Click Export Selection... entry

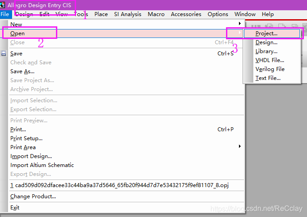point(126,109)
